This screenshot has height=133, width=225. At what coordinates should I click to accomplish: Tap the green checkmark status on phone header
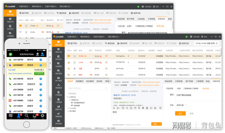coord(10,54)
